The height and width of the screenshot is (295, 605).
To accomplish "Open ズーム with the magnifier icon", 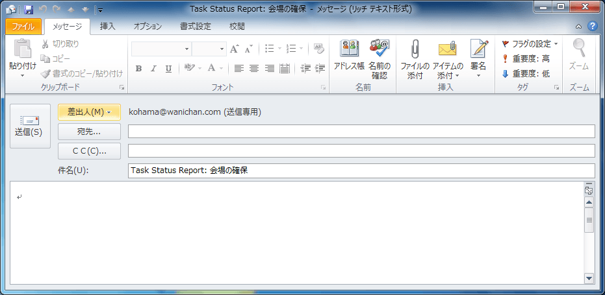I will [579, 56].
